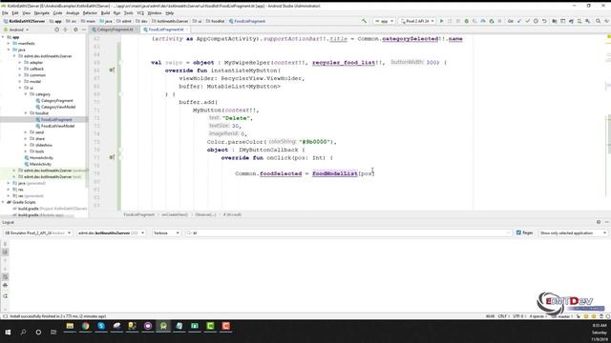The image size is (611, 343).
Task: Click FoodListFragment breadcrumb in navigation bar
Action: click(249, 21)
